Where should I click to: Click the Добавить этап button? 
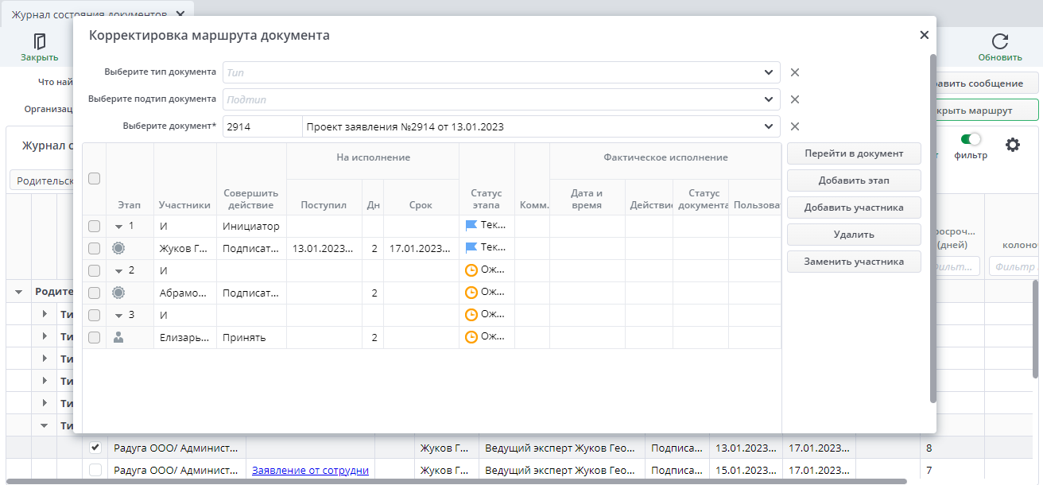point(854,180)
